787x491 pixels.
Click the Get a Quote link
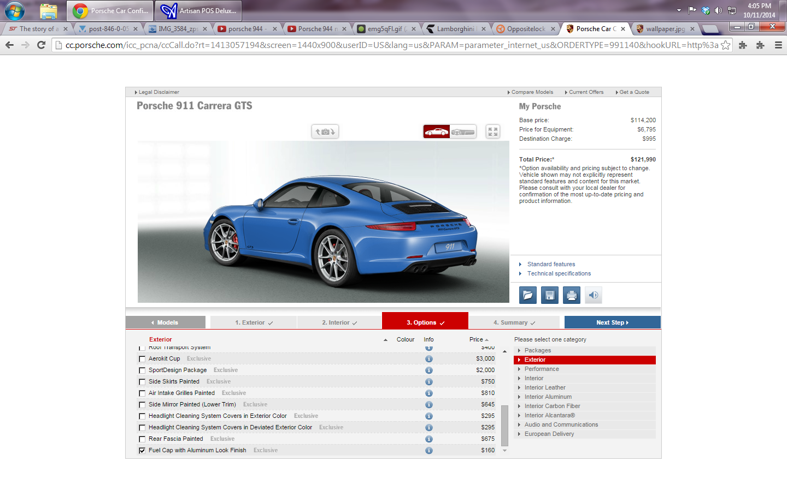click(632, 92)
